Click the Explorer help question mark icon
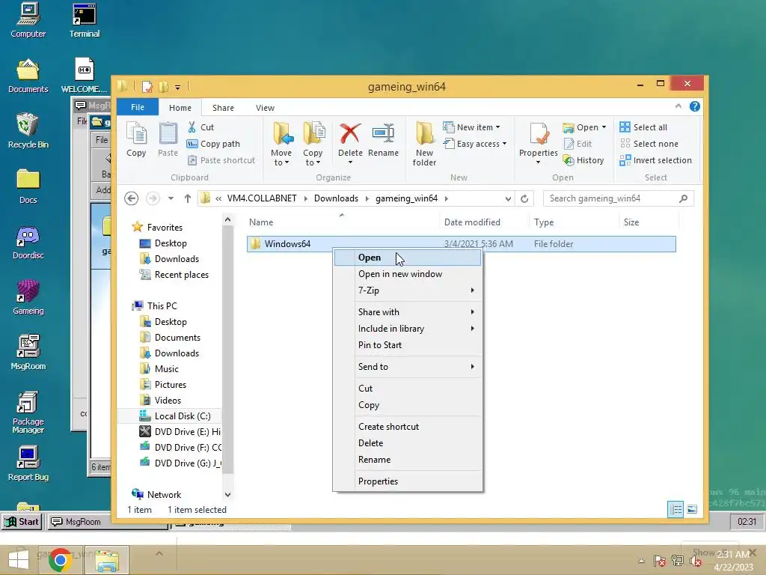This screenshot has width=766, height=575. click(x=695, y=106)
